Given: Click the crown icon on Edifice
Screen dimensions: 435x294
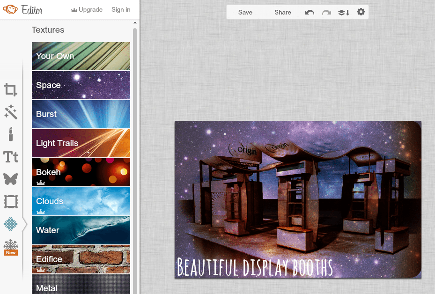Looking at the screenshot, I should pos(41,269).
